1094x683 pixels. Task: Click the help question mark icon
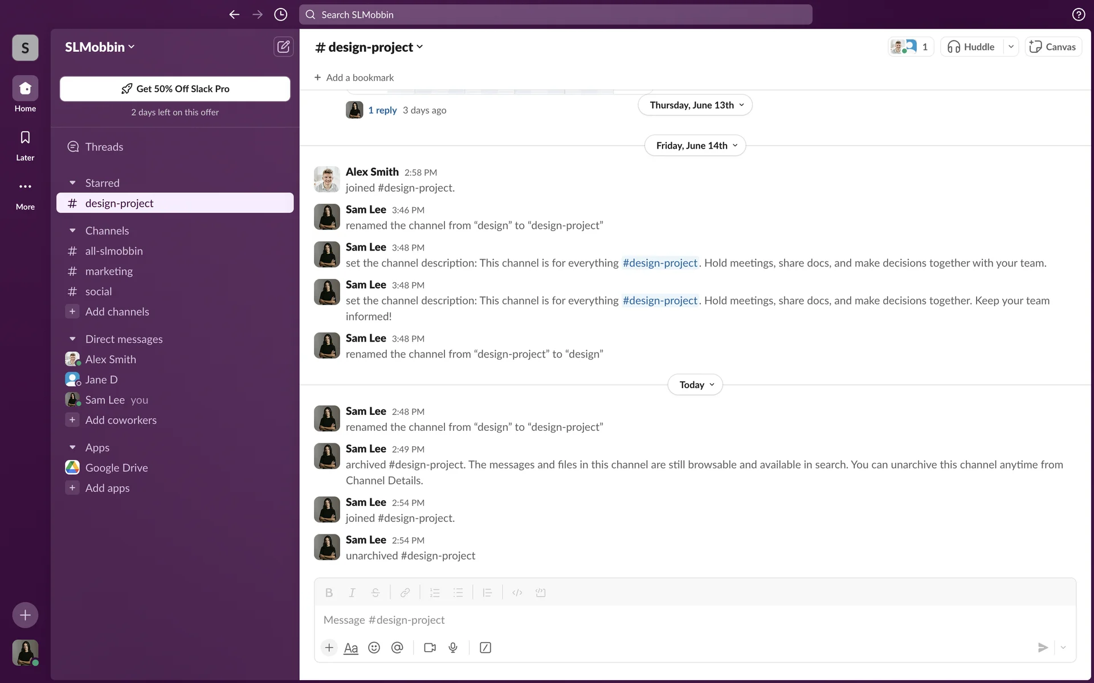click(x=1078, y=15)
